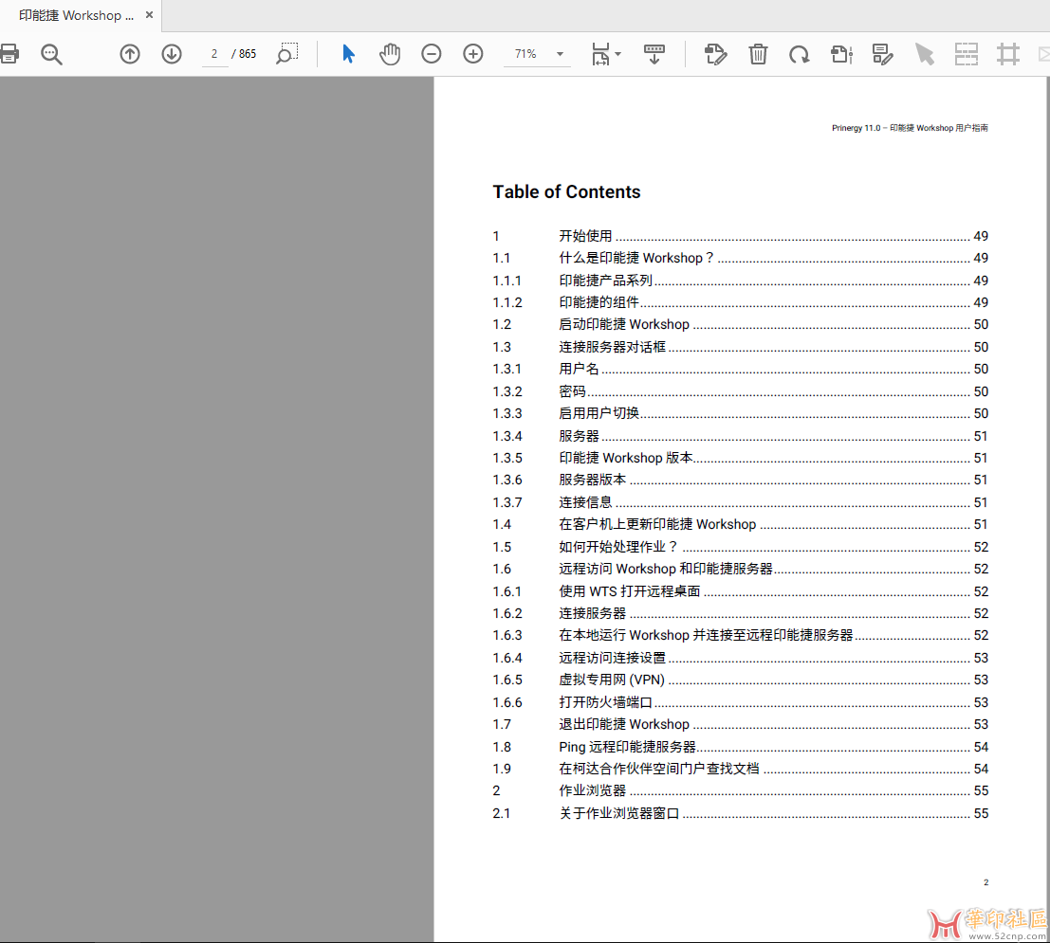Click the page number field showing 2
The height and width of the screenshot is (943, 1050).
(x=214, y=53)
